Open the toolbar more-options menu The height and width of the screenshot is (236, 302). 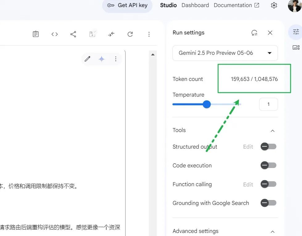[x=149, y=34]
